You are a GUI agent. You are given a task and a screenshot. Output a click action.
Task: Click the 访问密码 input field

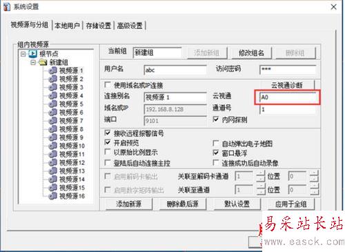(x=288, y=70)
